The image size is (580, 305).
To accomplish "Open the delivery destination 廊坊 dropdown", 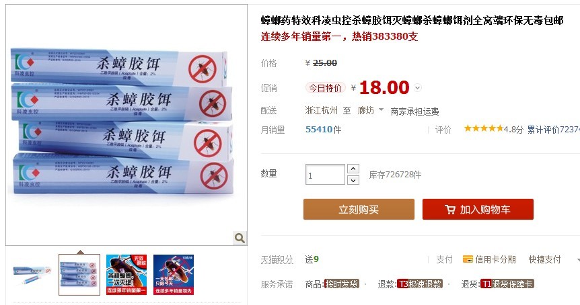I will pos(371,110).
